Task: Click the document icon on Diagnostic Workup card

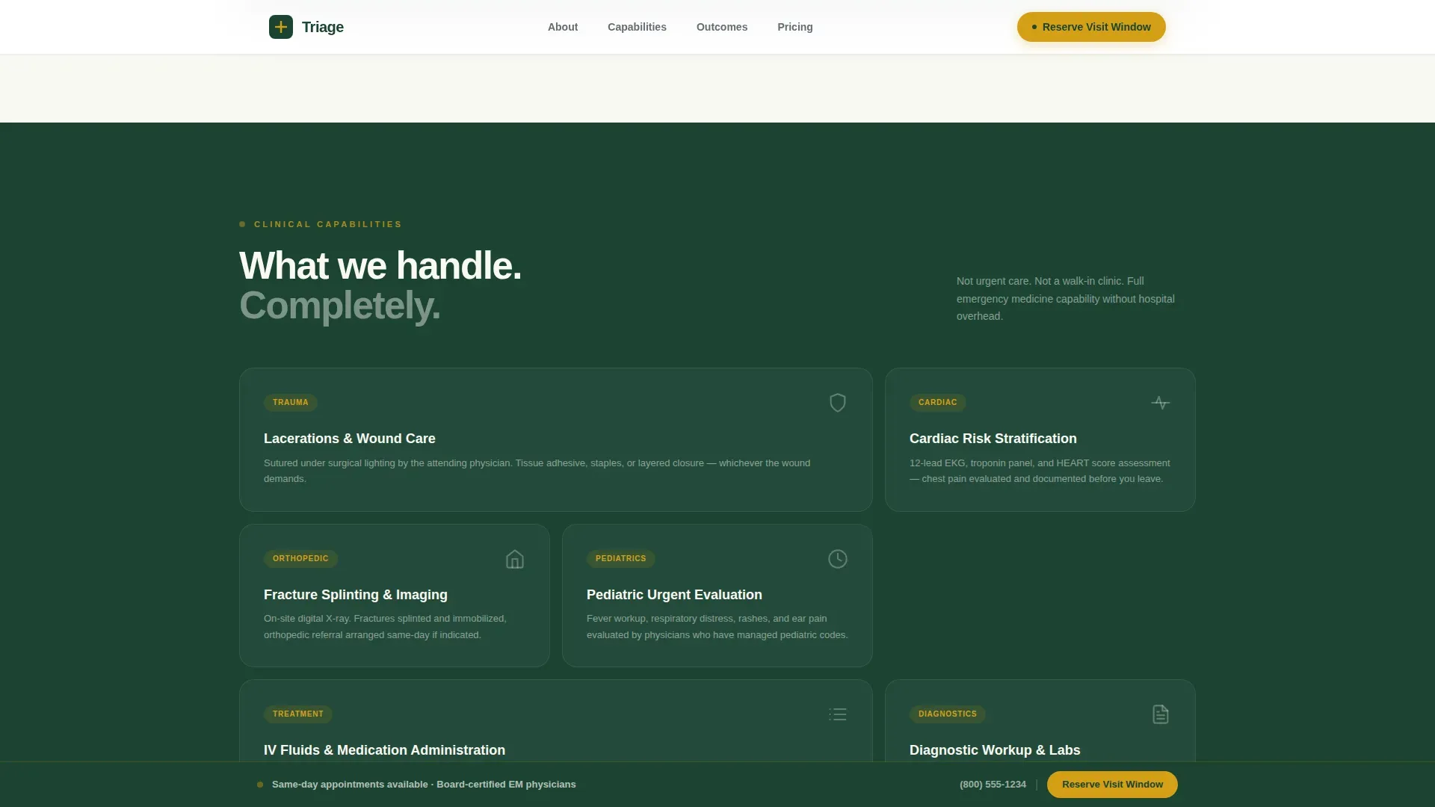Action: pos(1161,714)
